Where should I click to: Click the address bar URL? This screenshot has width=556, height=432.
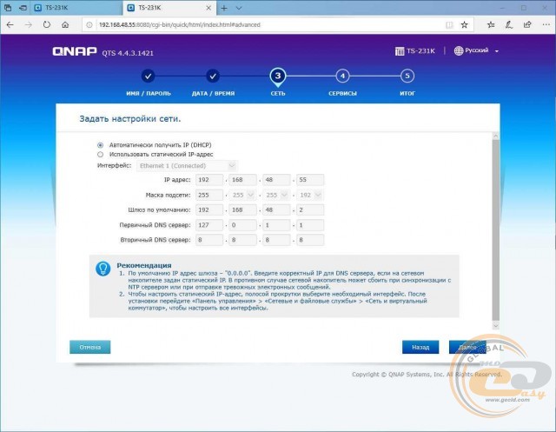180,25
